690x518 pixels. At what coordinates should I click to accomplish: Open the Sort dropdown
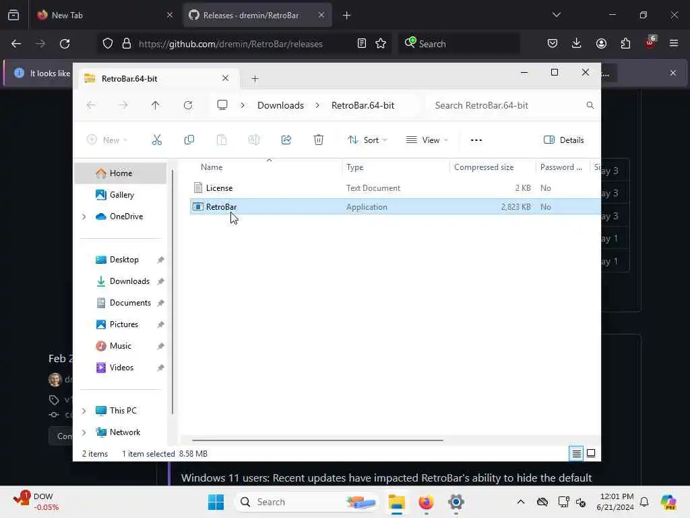367,140
